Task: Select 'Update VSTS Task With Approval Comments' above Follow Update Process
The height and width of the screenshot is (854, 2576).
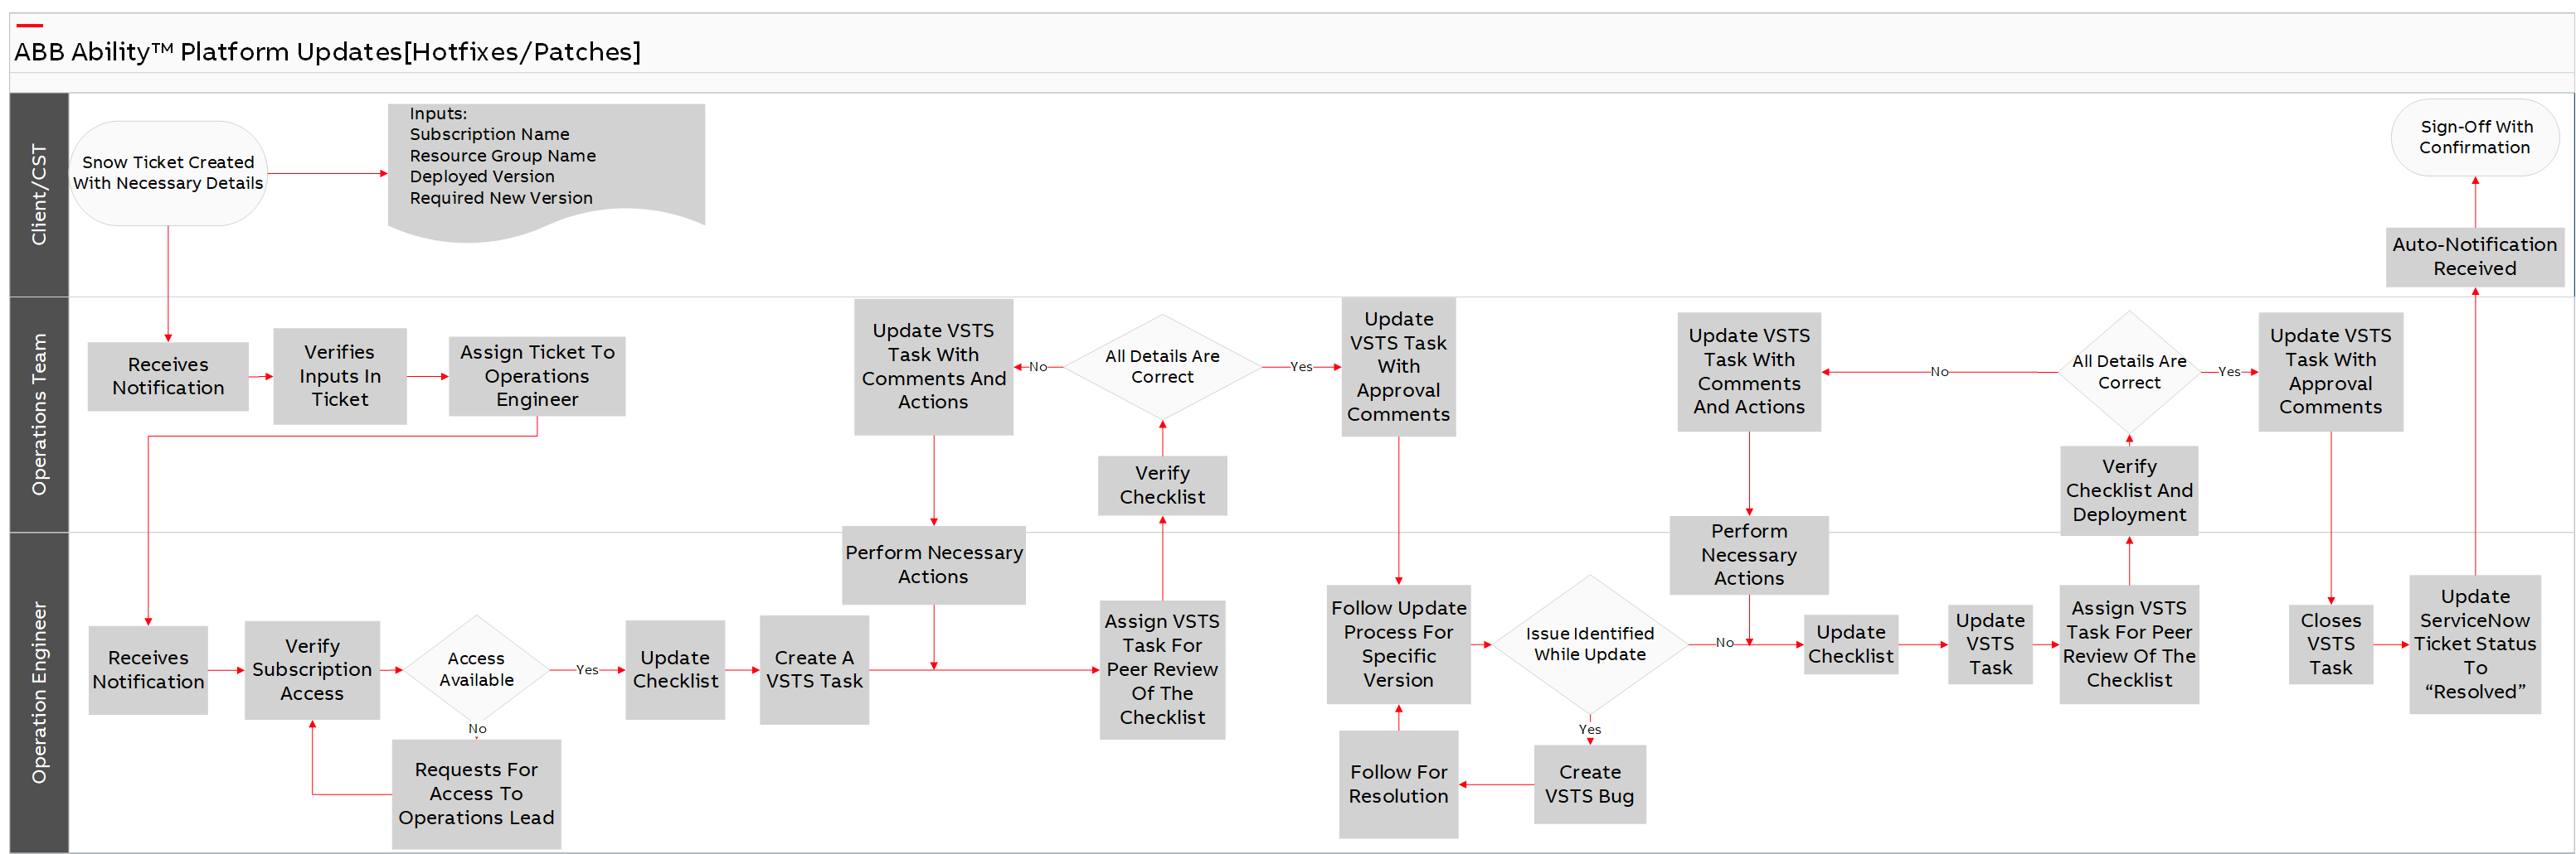Action: (1398, 367)
